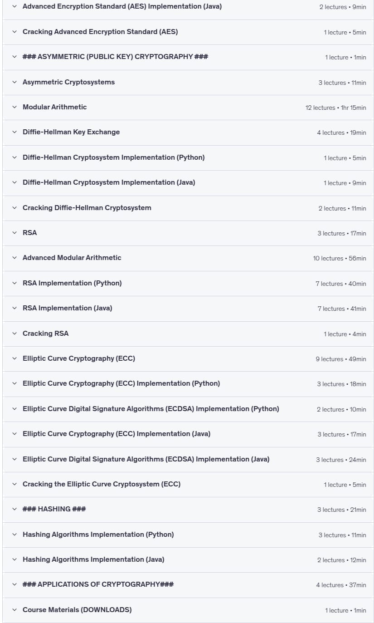The height and width of the screenshot is (623, 374).
Task: Click chevron beside ### HASHING ###
Action: [15, 509]
